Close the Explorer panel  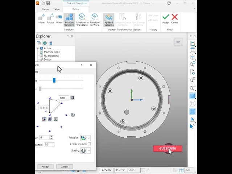coord(72,36)
